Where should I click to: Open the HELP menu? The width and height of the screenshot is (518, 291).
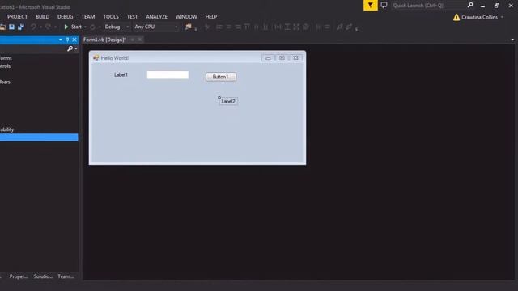(211, 16)
